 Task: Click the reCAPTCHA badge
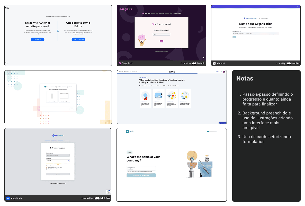coord(109,192)
